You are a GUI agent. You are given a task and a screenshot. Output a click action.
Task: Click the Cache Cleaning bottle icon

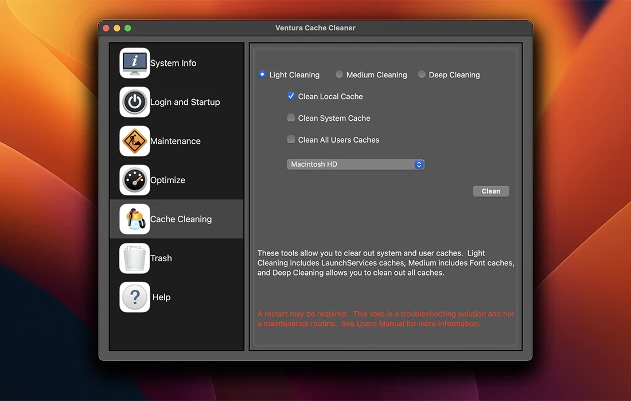(135, 219)
